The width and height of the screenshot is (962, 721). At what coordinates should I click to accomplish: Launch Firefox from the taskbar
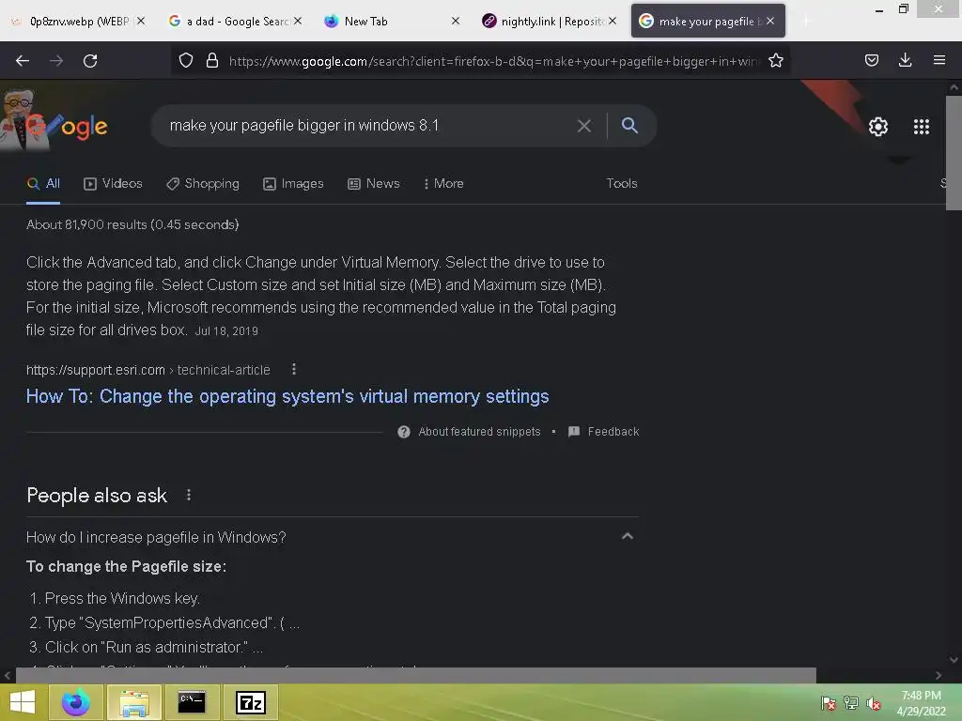point(75,702)
